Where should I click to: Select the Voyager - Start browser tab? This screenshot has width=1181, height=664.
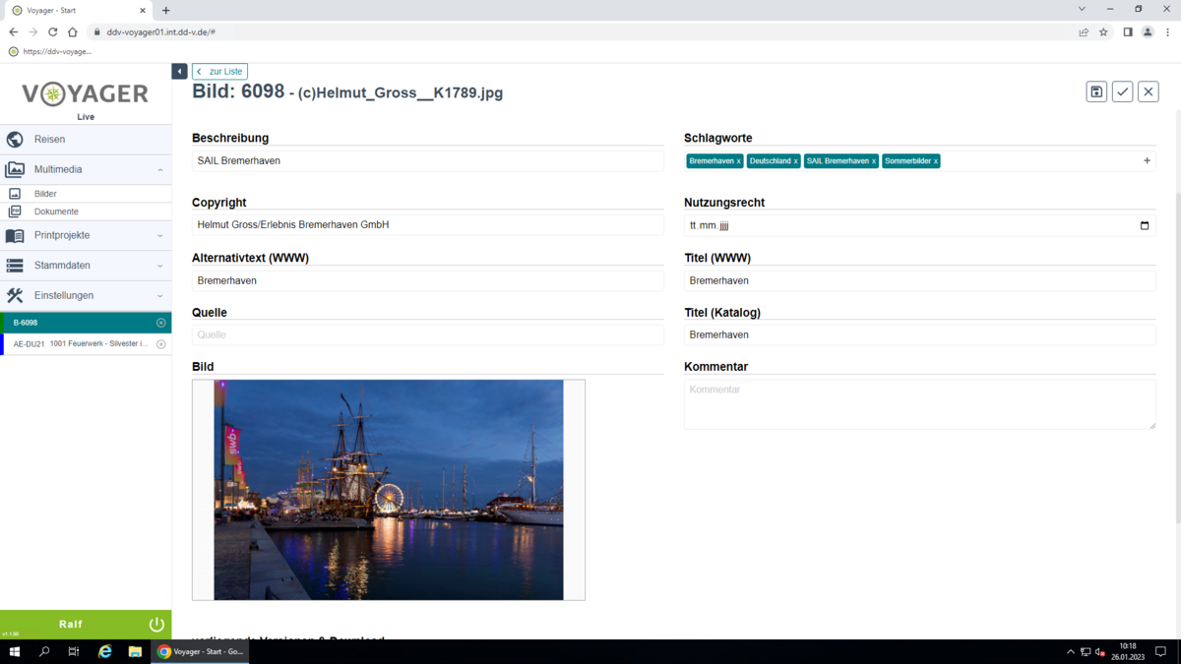tap(78, 10)
